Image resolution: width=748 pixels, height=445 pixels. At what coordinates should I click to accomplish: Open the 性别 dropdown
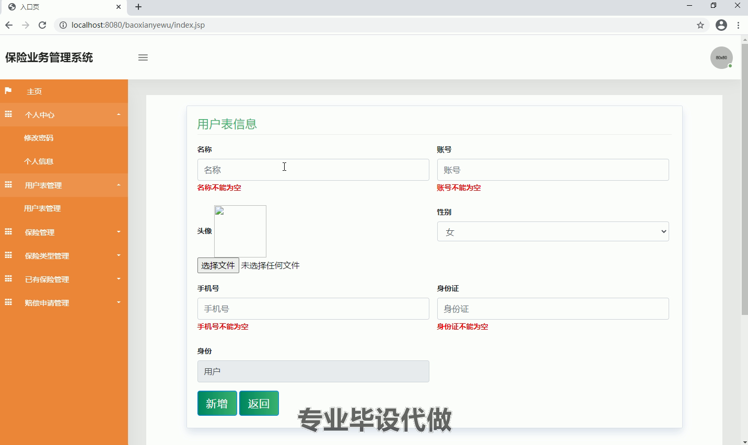coord(553,231)
